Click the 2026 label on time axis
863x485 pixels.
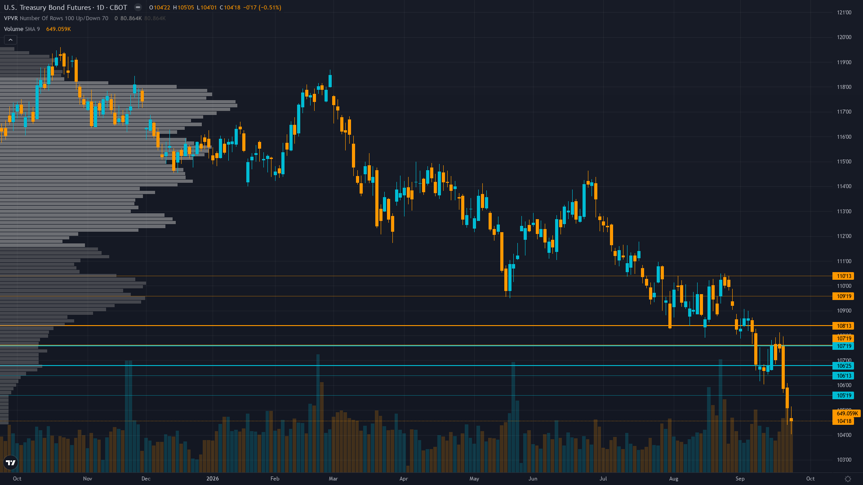[x=213, y=479]
